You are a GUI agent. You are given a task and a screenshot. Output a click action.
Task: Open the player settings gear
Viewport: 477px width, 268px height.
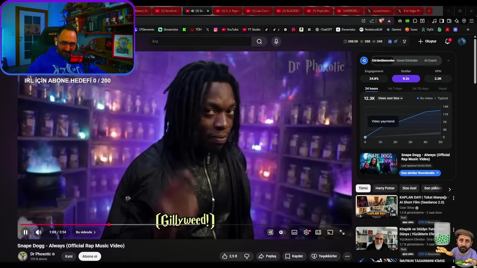pos(306,232)
